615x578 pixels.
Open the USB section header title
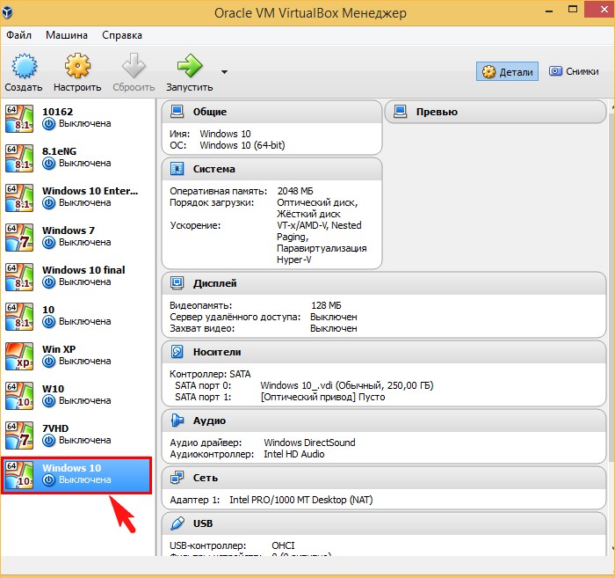pyautogui.click(x=203, y=523)
